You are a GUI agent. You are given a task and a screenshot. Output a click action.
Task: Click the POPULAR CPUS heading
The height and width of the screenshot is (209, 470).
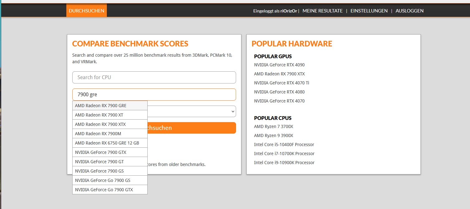(x=273, y=118)
